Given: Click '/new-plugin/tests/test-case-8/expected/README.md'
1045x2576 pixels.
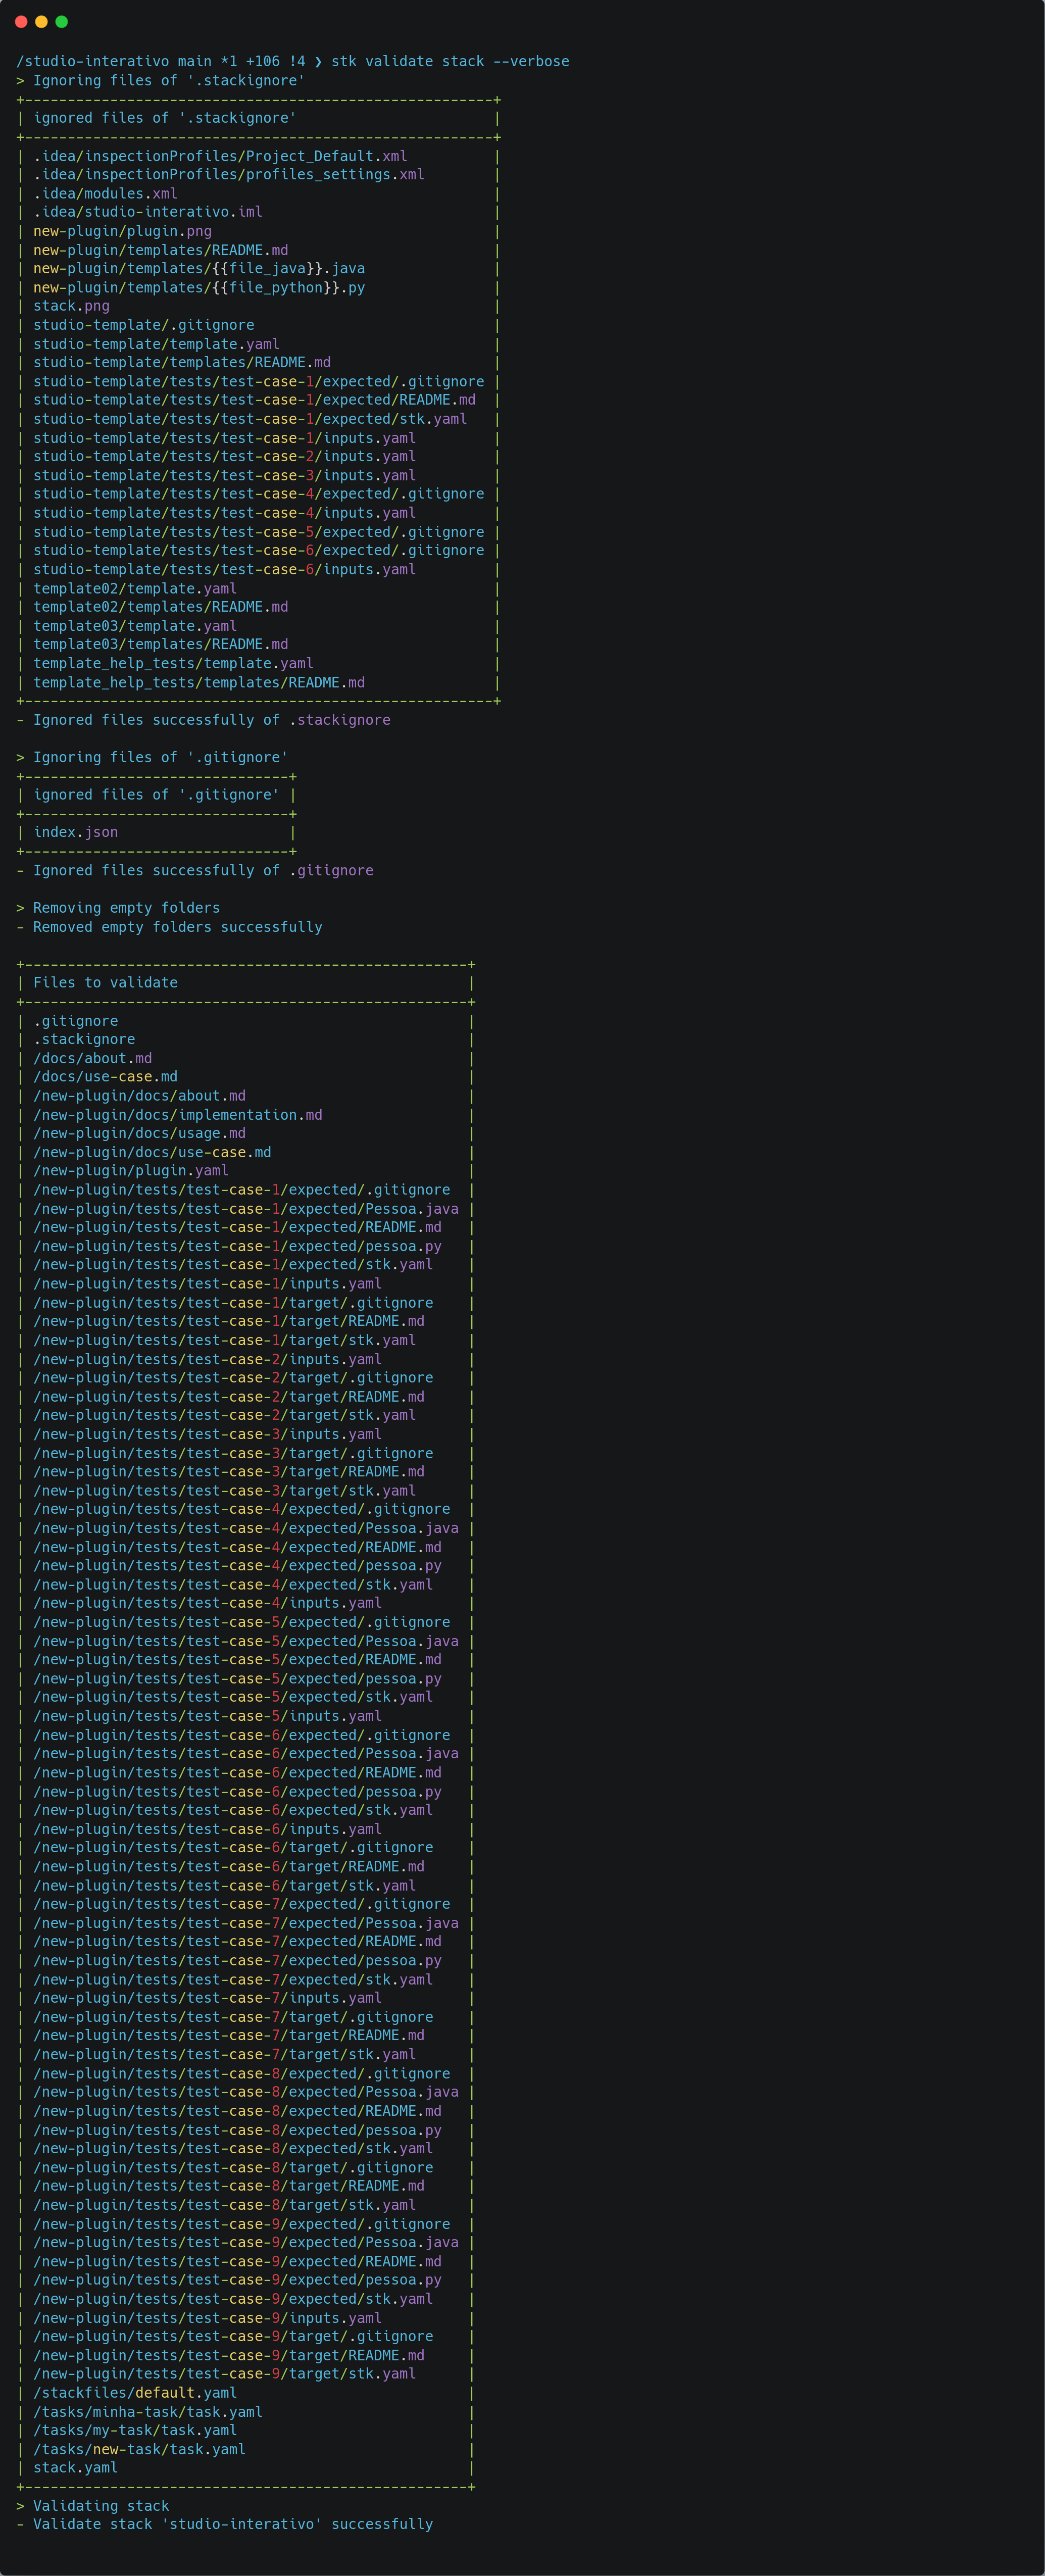Looking at the screenshot, I should (x=237, y=2111).
